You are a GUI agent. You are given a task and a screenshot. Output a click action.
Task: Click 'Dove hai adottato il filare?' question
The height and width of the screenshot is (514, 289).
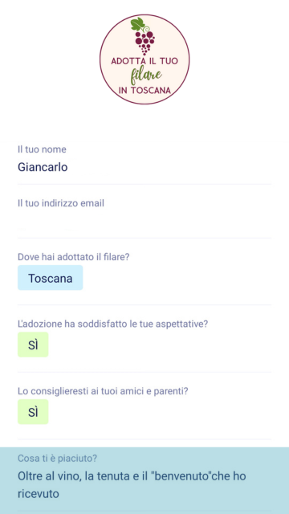click(74, 257)
